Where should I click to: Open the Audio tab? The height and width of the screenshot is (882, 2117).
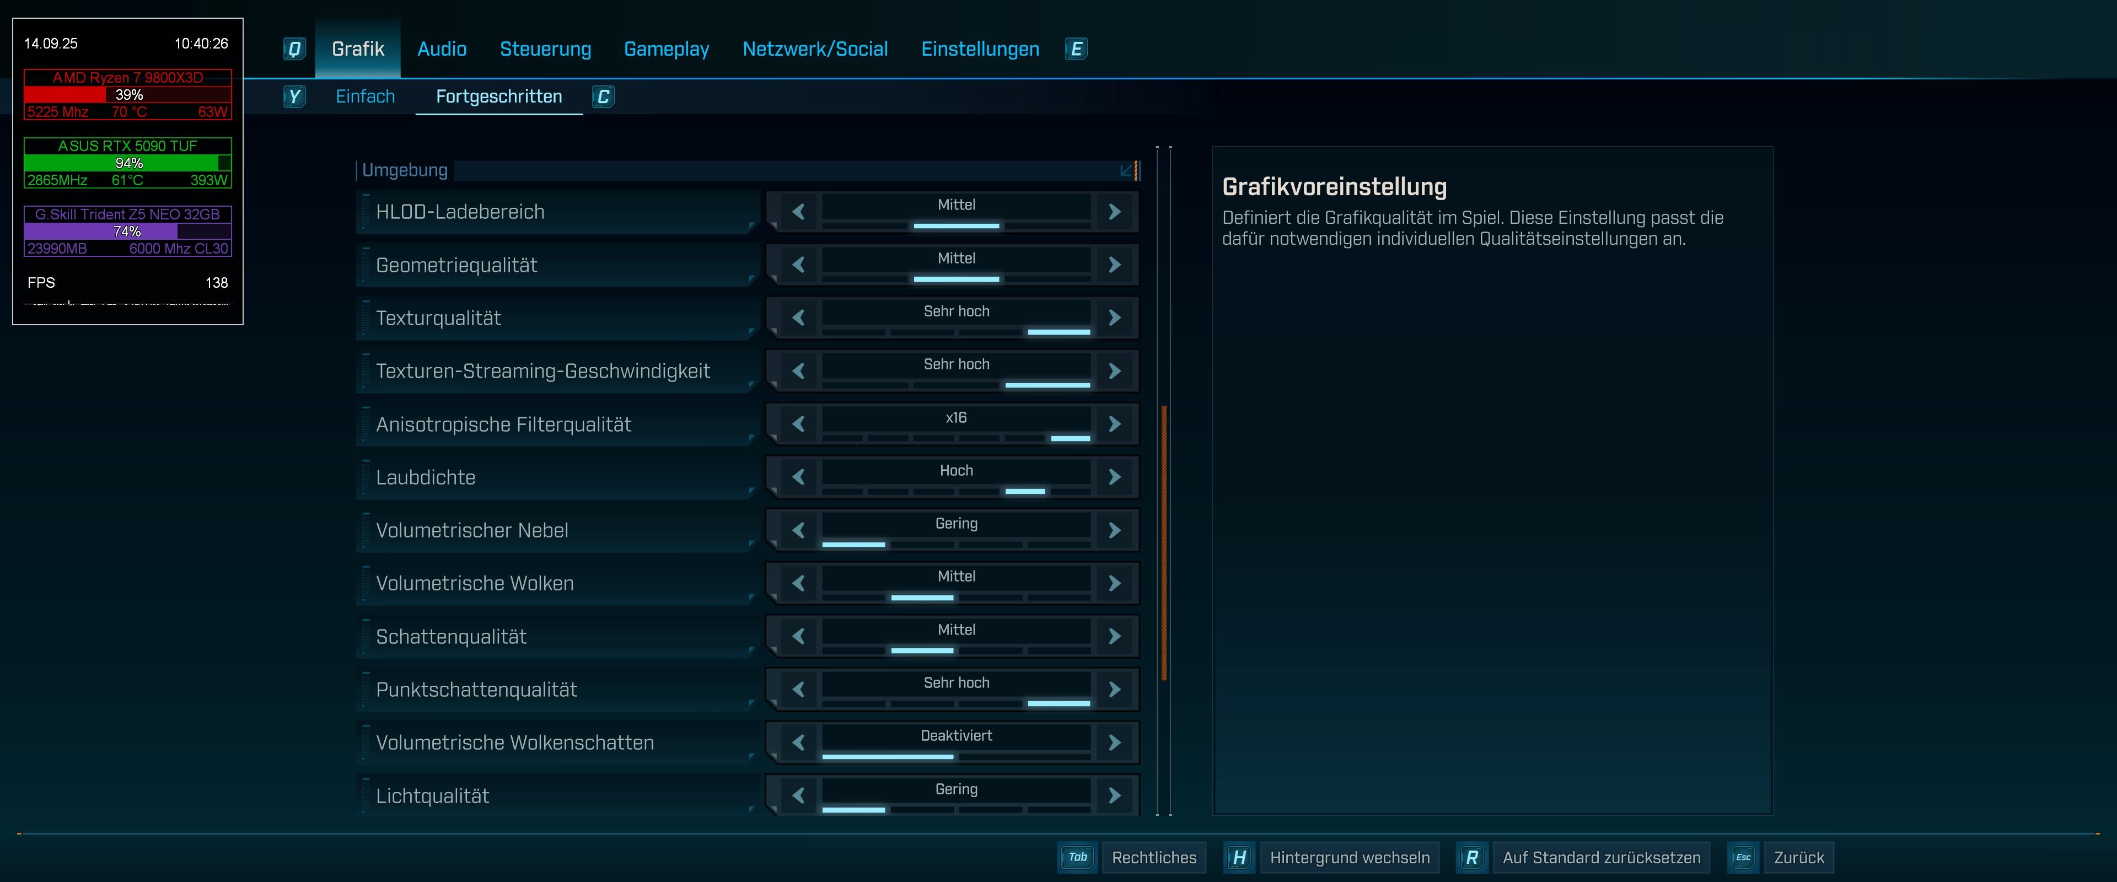click(441, 49)
